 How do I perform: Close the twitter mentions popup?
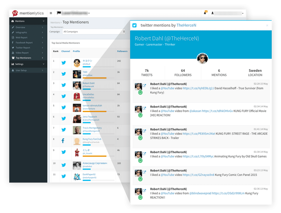267,25
